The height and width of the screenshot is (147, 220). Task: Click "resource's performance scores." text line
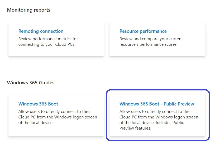[x=148, y=44]
